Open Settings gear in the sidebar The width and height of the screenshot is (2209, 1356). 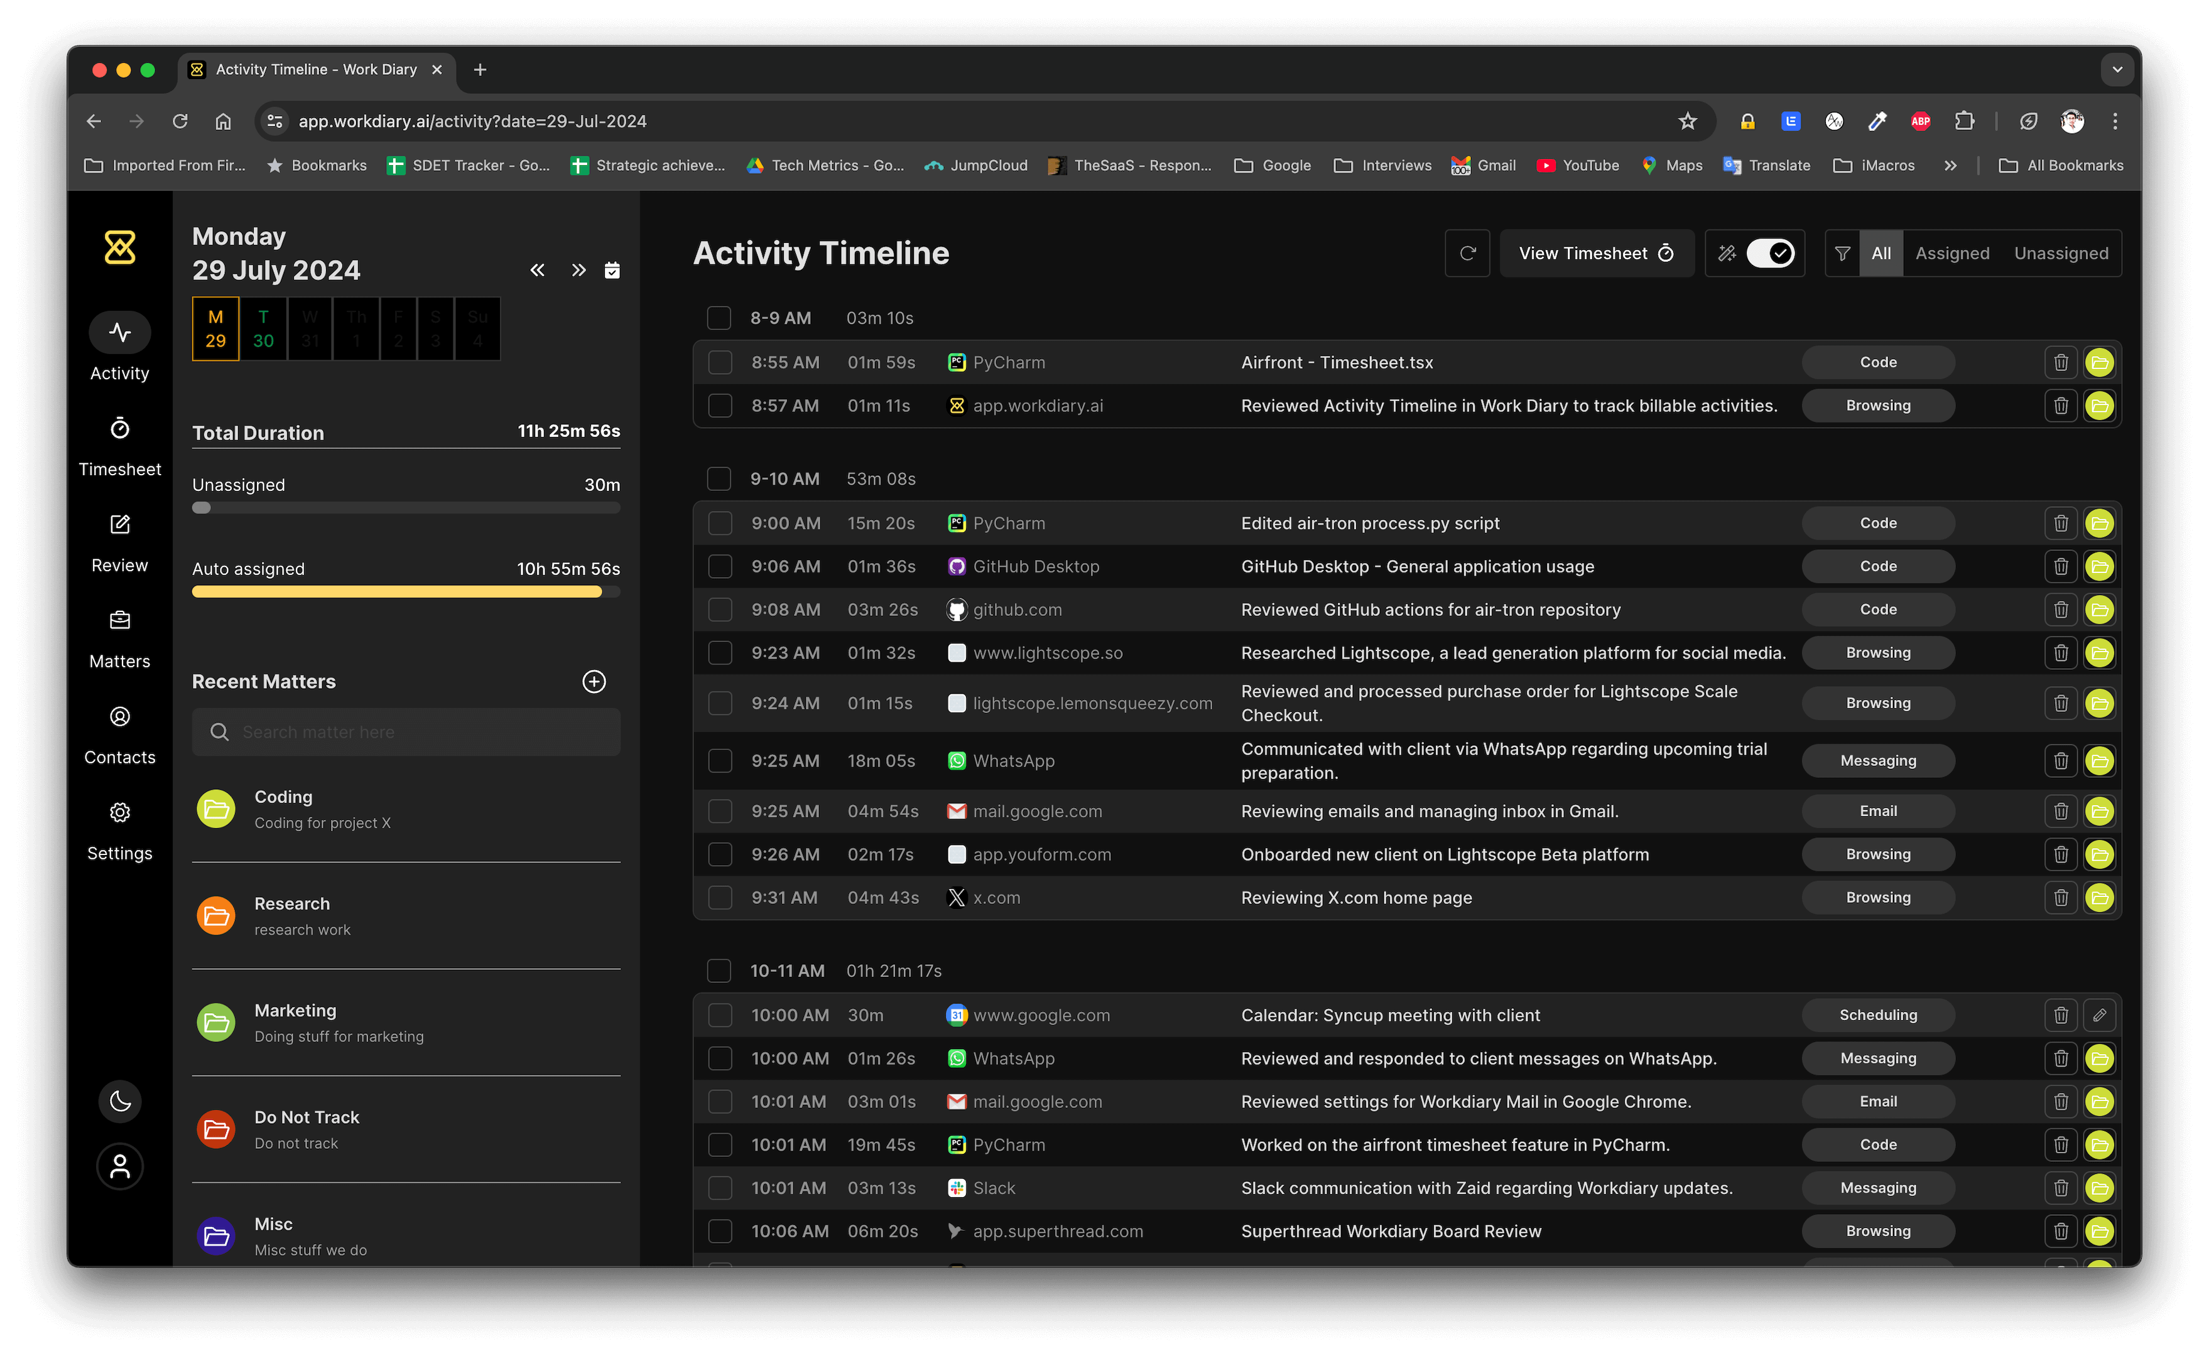[x=119, y=812]
